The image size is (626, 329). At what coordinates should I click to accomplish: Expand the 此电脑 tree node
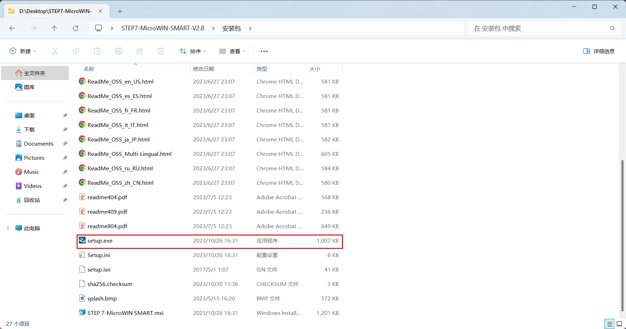point(8,229)
